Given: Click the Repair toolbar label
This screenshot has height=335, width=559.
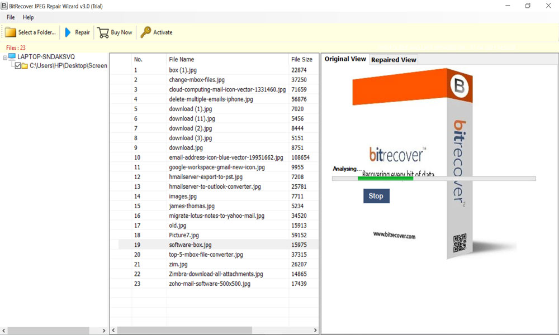Looking at the screenshot, I should [x=82, y=32].
